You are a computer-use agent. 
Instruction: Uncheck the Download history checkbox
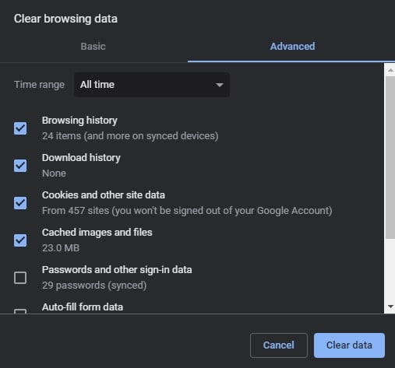click(20, 166)
